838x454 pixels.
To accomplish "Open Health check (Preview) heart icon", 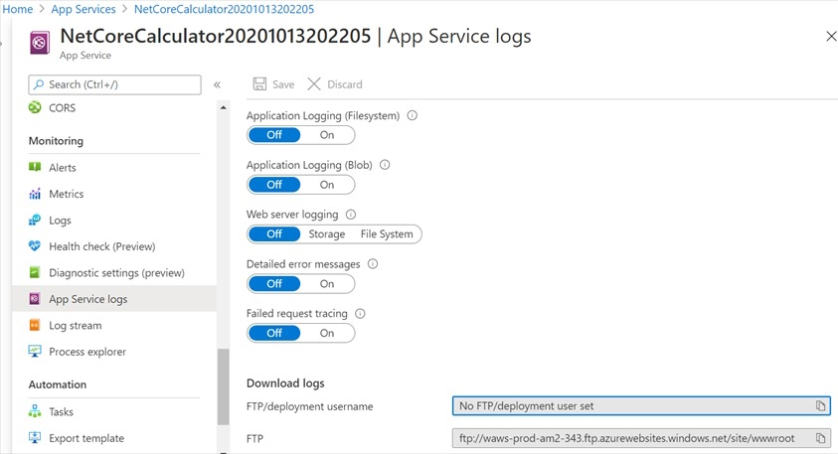I will 35,246.
